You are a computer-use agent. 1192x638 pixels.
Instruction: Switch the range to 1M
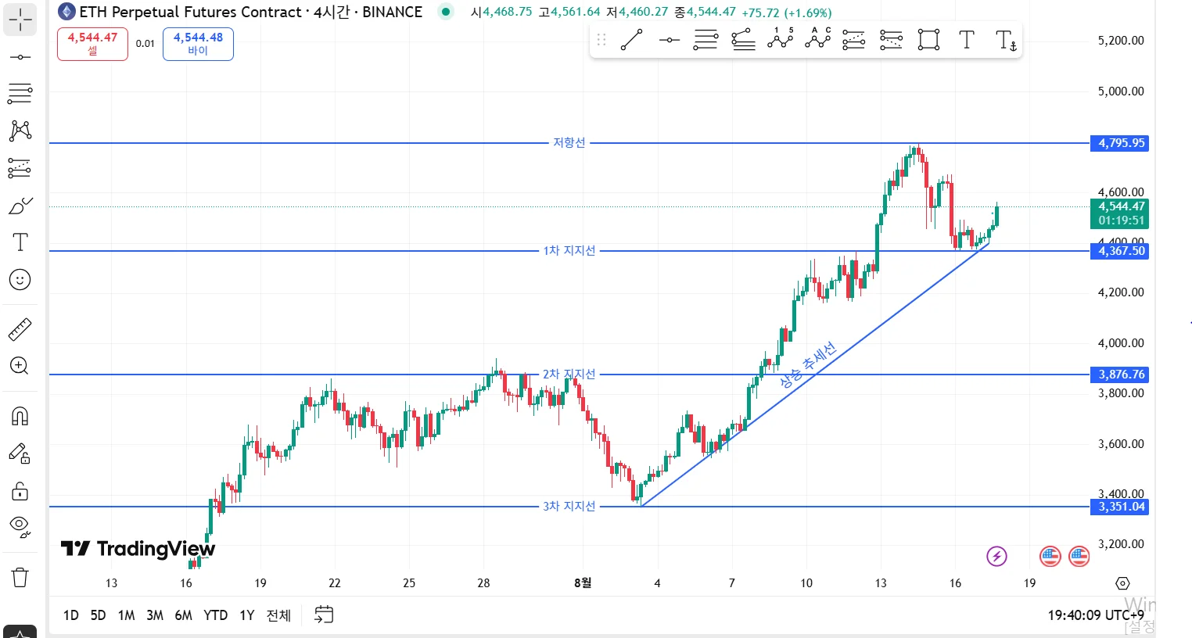tap(126, 615)
